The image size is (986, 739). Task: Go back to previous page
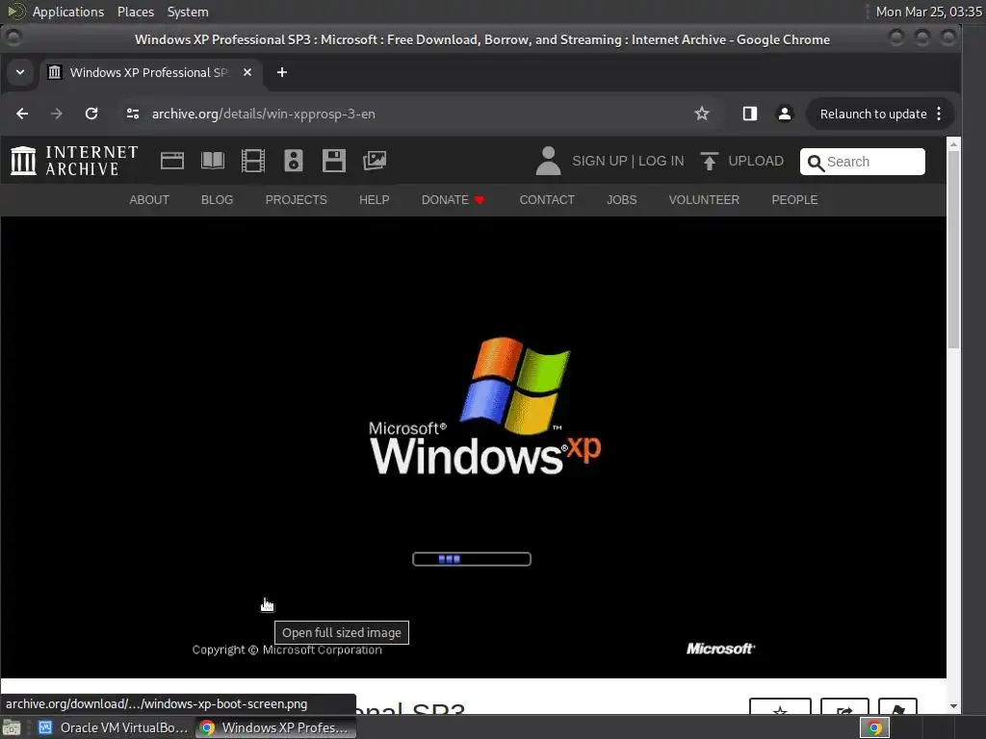coord(22,114)
